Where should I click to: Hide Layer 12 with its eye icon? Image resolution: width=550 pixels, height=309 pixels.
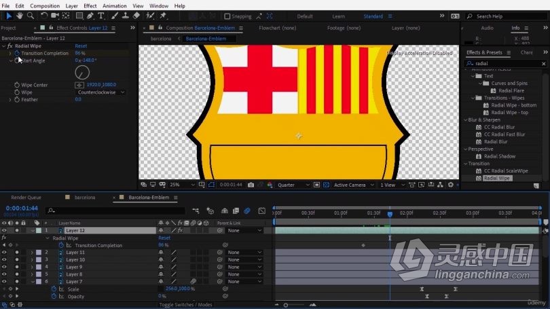click(4, 230)
